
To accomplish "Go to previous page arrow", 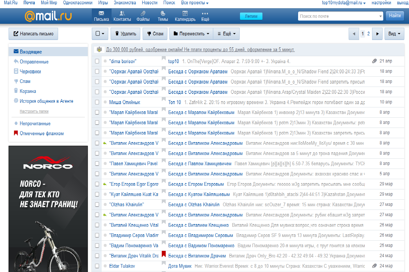I will (354, 34).
